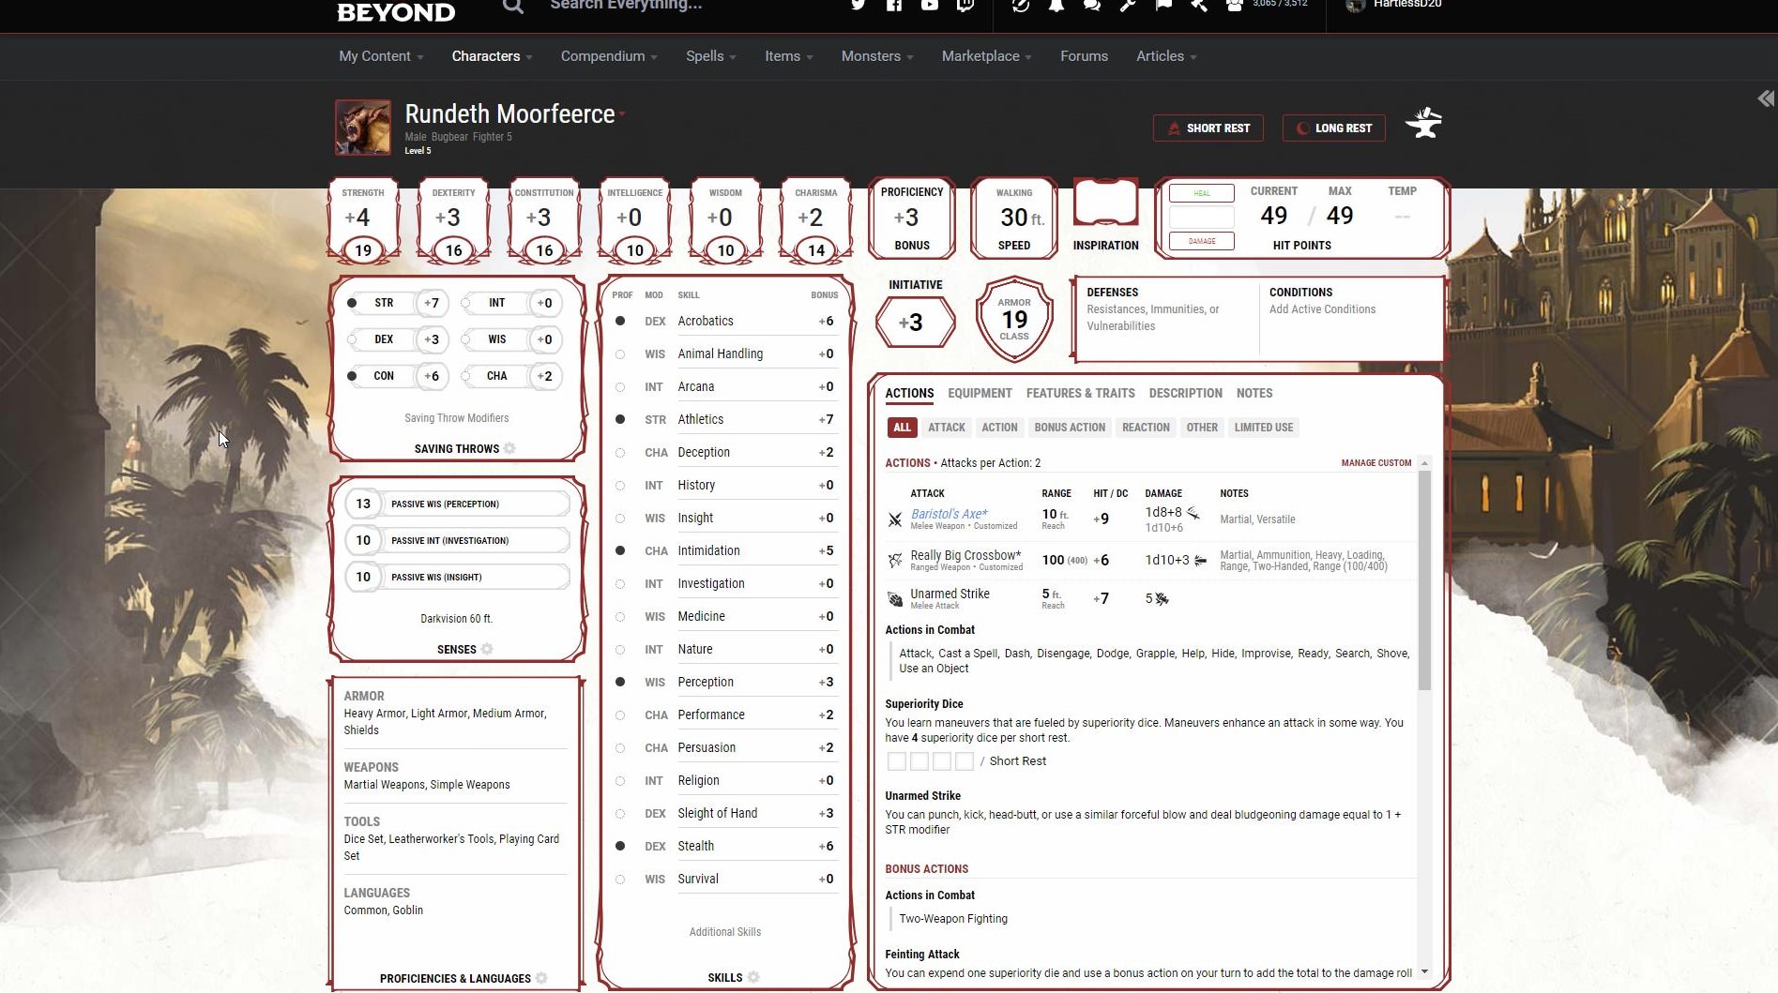1778x993 pixels.
Task: Toggle the Inspiration box
Action: [x=1105, y=203]
